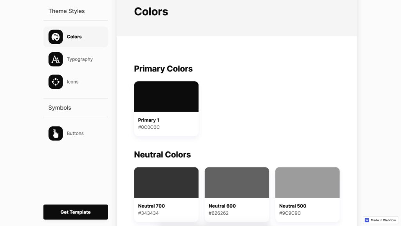Click the Buttons pointer-hand icon
The height and width of the screenshot is (226, 401).
click(56, 133)
